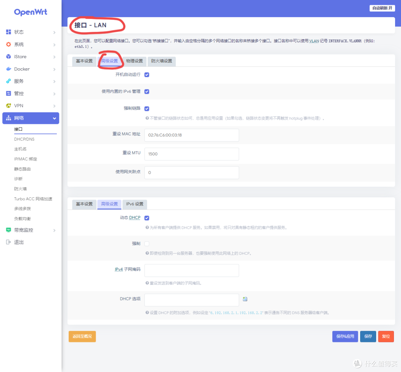This screenshot has width=401, height=372.
Task: Click the 退出 logout icon
Action: click(9, 242)
